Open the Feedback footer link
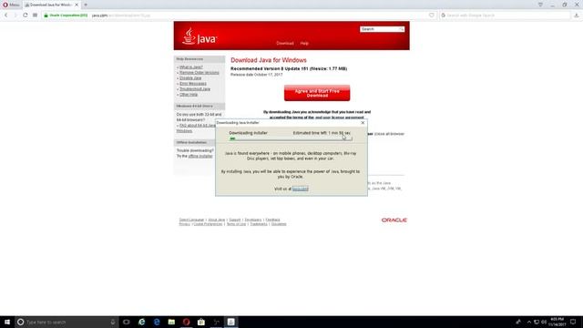Screen dimensions: 583x328 click(272, 220)
